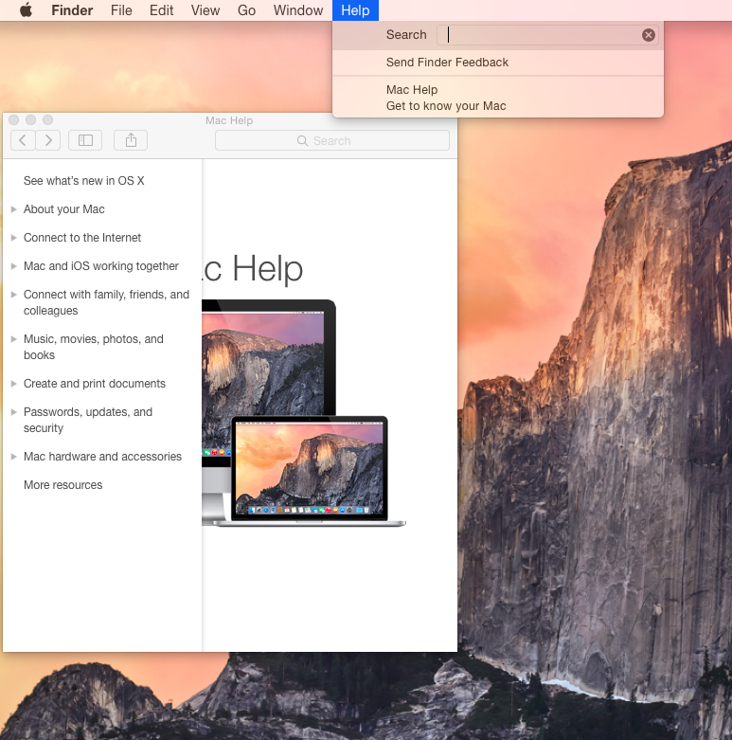
Task: Click the Share button in Mac Help toolbar
Action: pyautogui.click(x=131, y=140)
